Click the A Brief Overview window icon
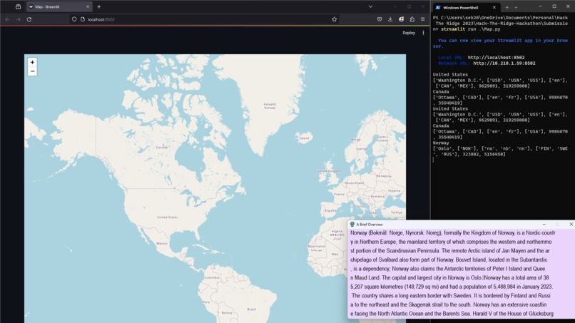575x323 pixels. (x=352, y=225)
